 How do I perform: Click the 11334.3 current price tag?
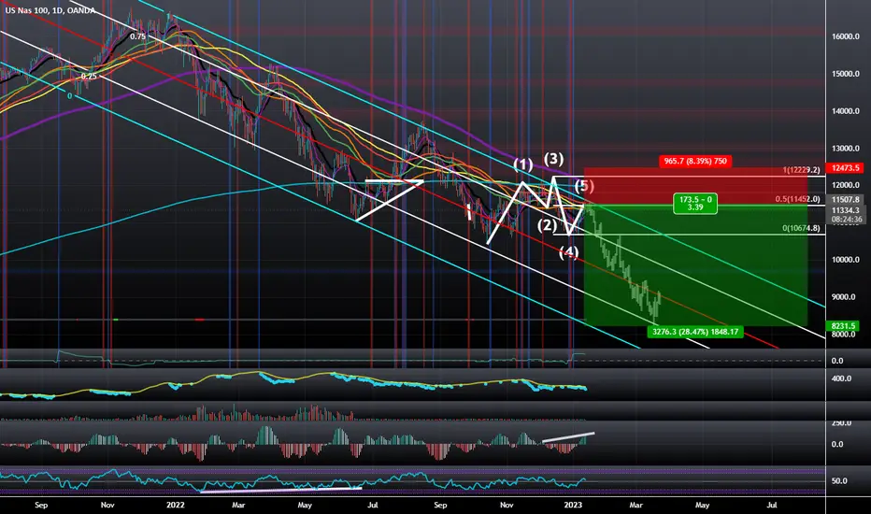[846, 210]
